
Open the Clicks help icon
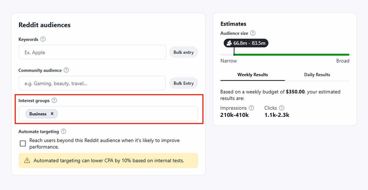click(282, 108)
